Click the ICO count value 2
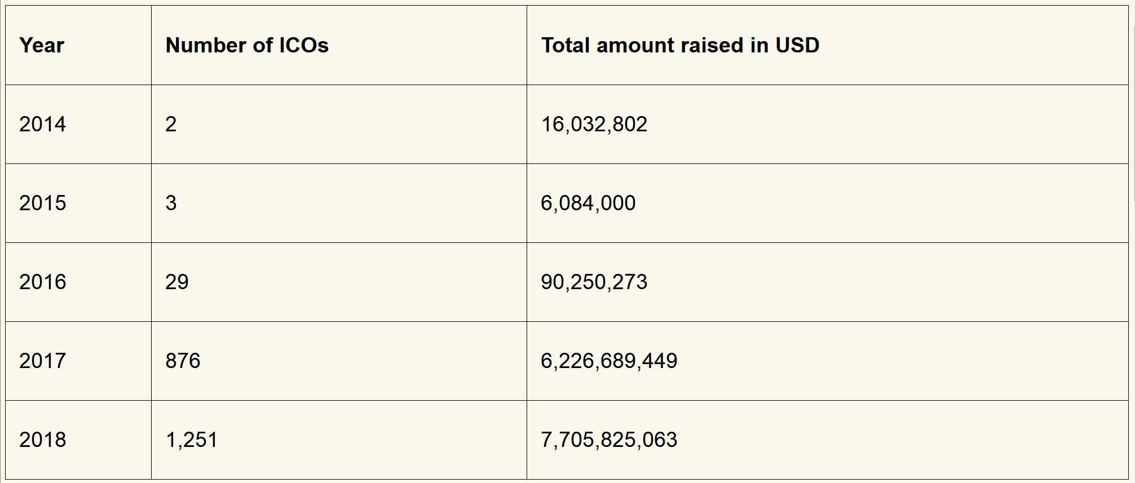This screenshot has width=1135, height=483. pos(171,124)
